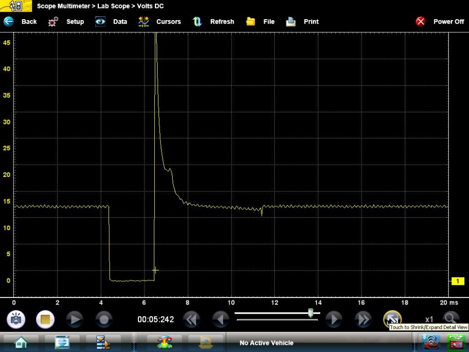Go to Home screen in bottom bar

[20, 342]
